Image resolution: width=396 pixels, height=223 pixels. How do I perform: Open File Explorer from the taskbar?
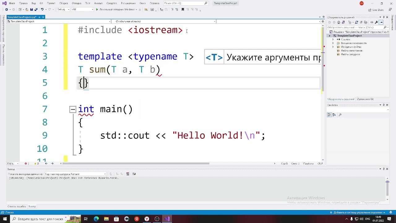tap(106, 219)
